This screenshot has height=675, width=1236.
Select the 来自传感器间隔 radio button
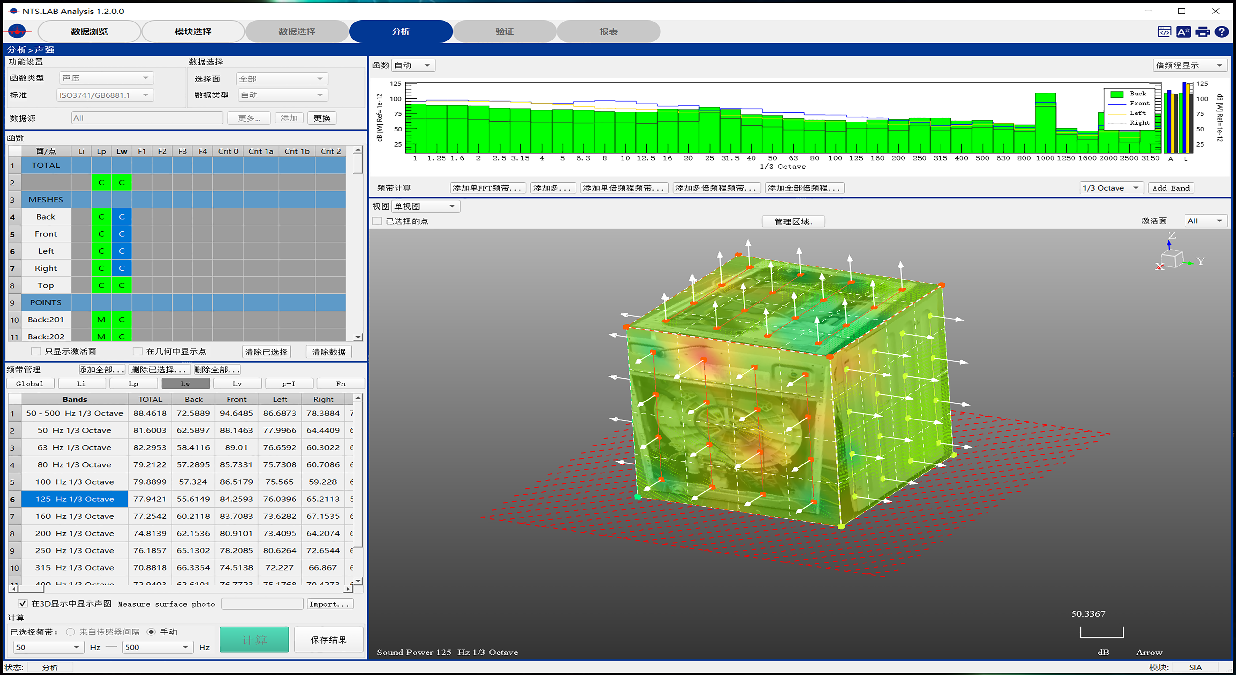point(70,632)
